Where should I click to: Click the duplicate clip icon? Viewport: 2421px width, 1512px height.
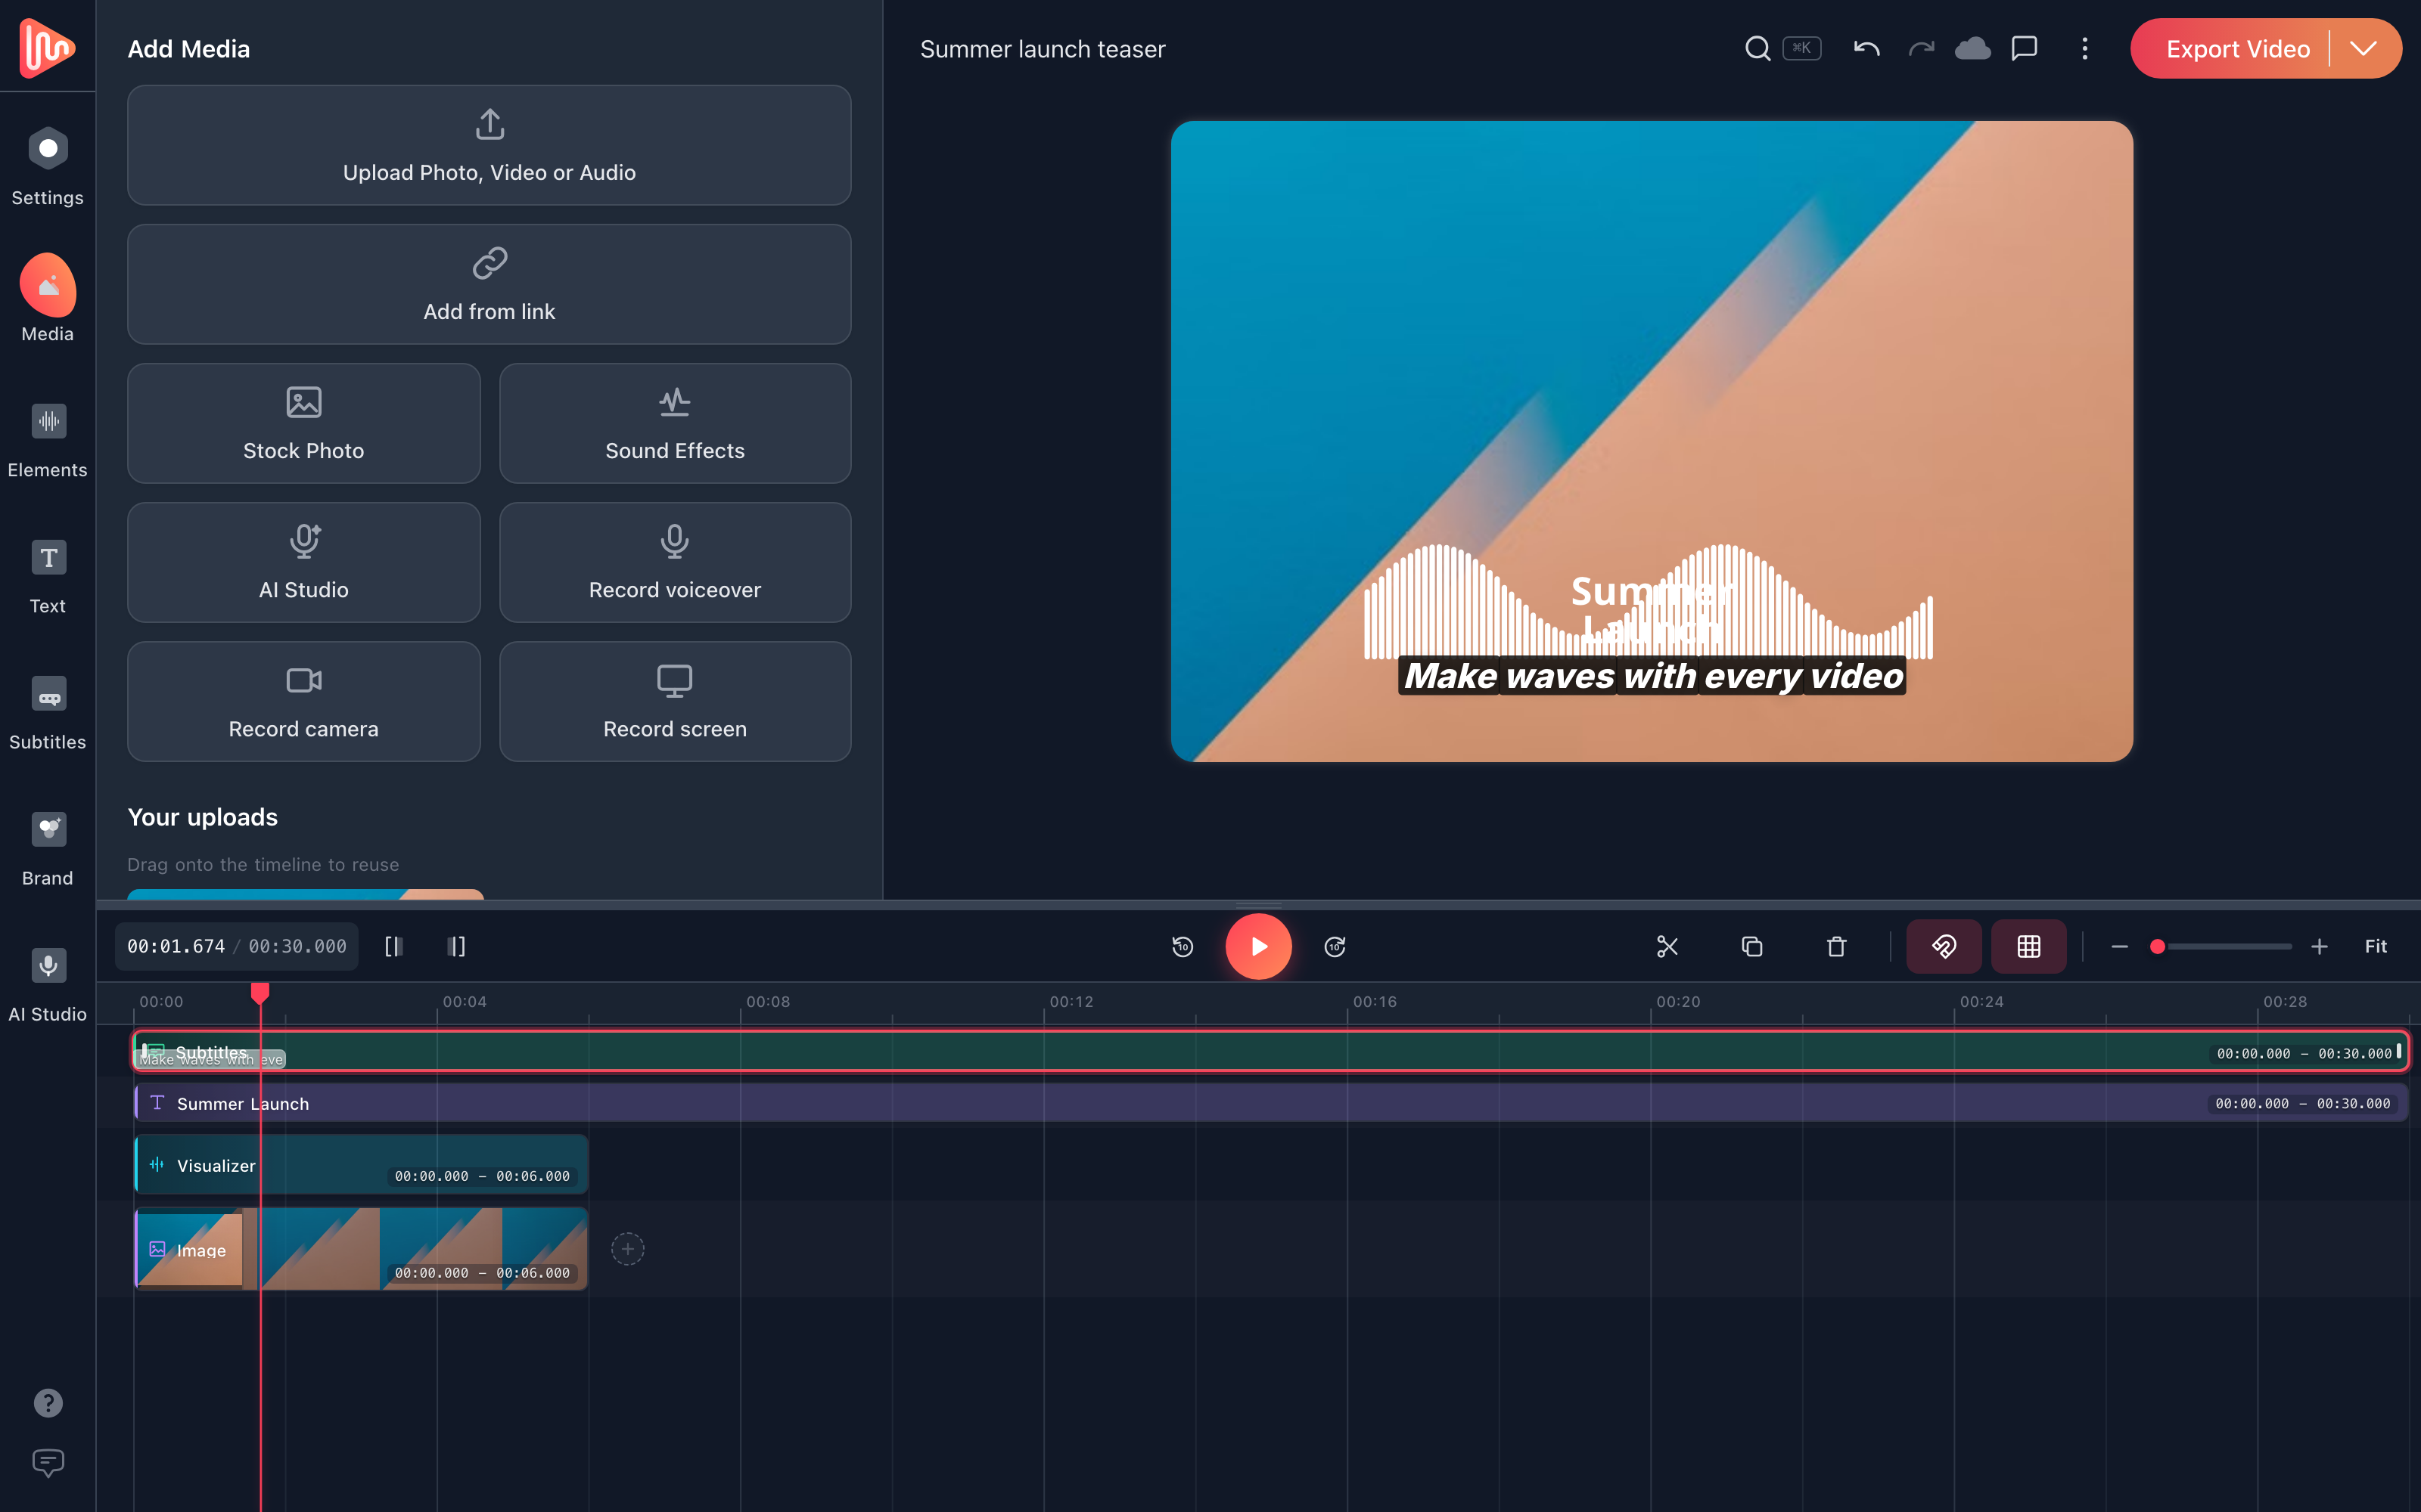[1751, 946]
